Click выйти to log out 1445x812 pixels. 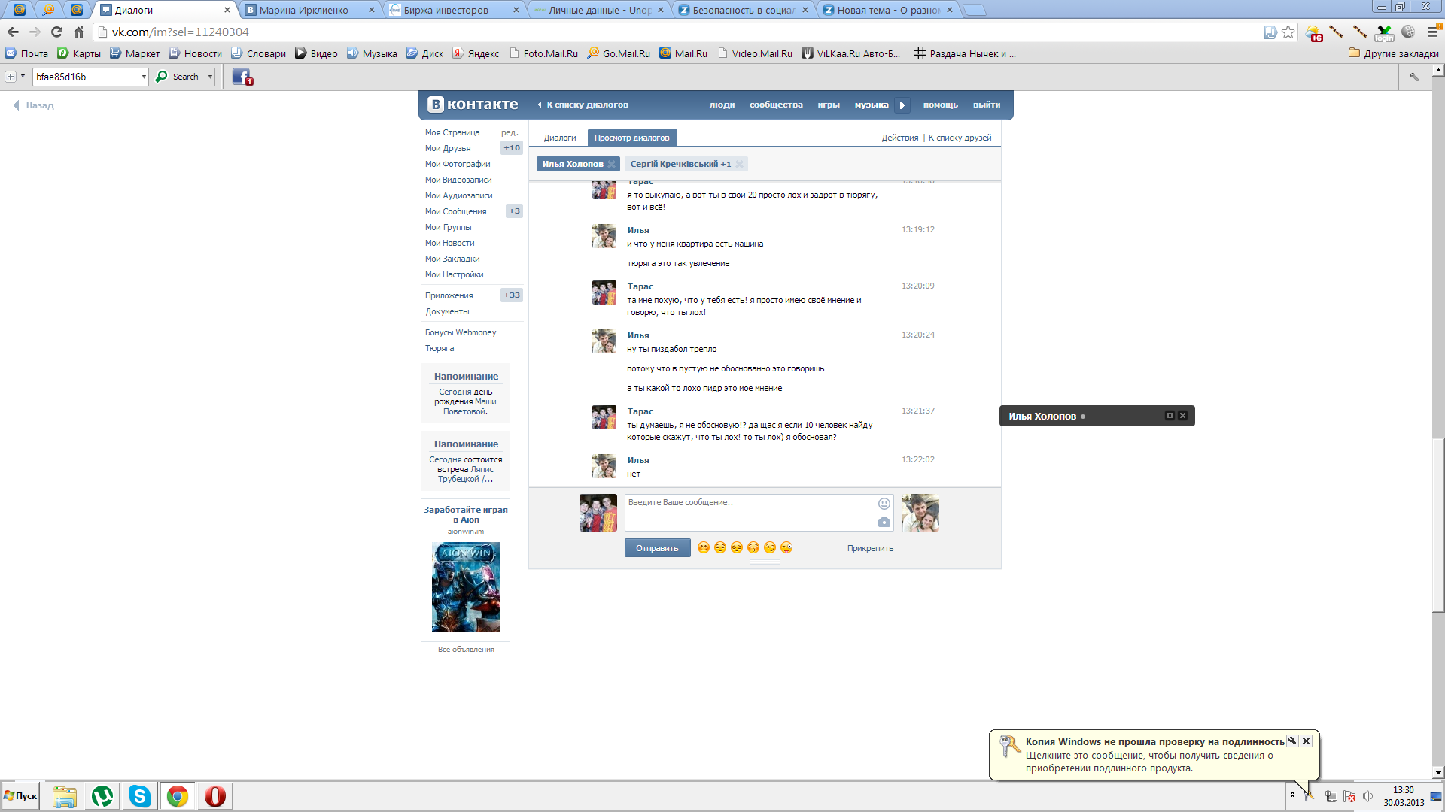point(987,105)
